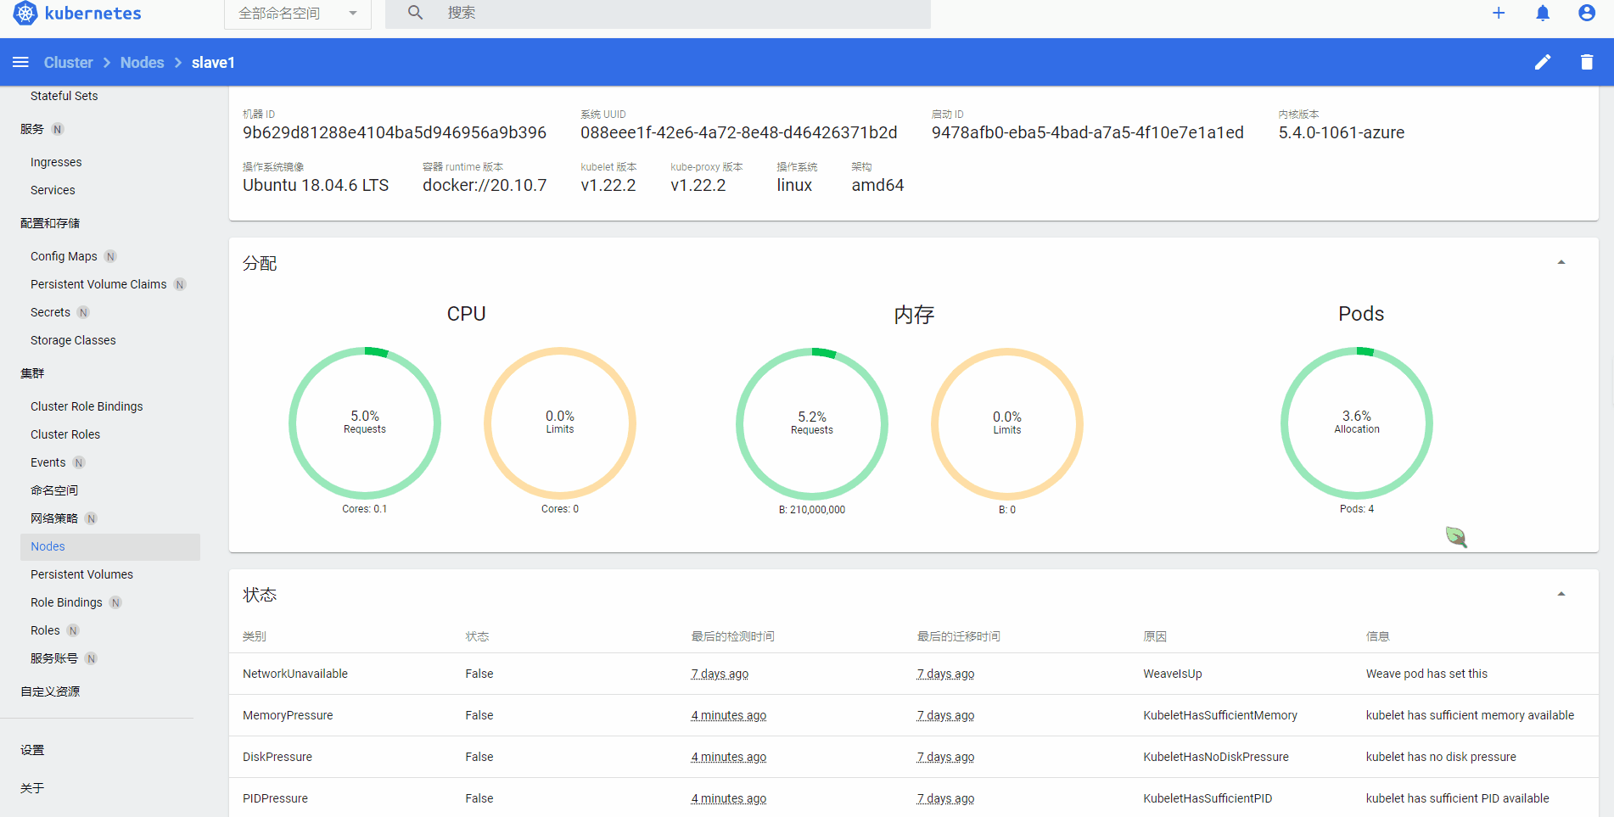Click the Kubernetes logo icon
The height and width of the screenshot is (817, 1614).
coord(25,13)
